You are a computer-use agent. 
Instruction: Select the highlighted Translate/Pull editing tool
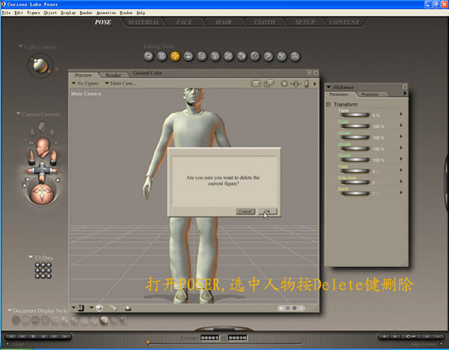coord(174,56)
